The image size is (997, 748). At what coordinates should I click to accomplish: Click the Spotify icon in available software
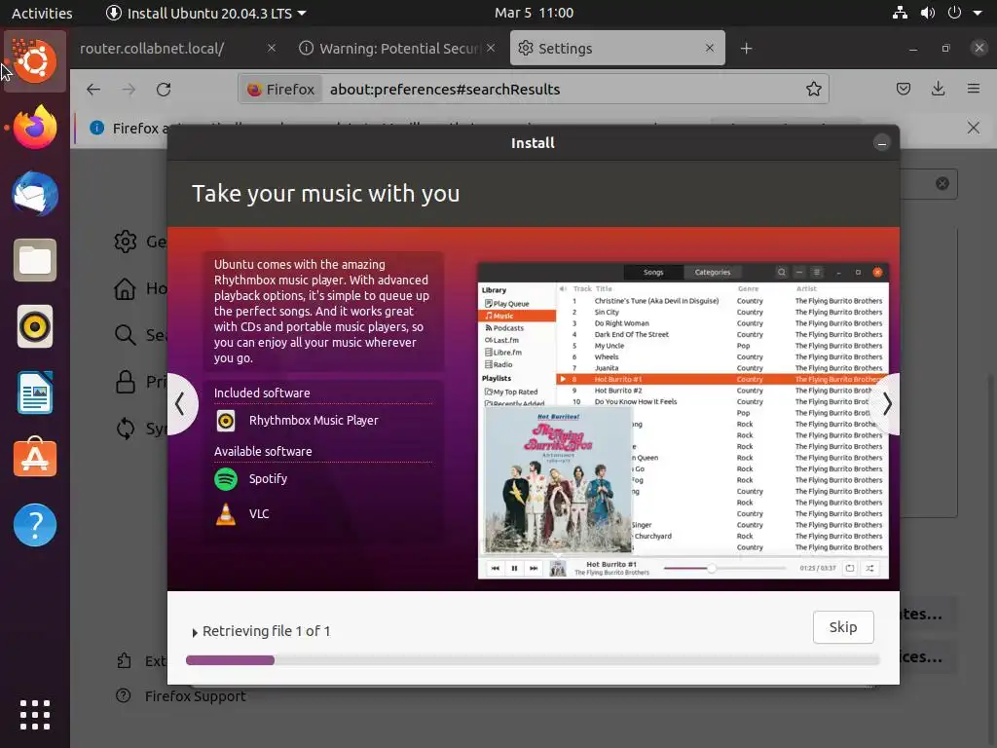click(226, 479)
